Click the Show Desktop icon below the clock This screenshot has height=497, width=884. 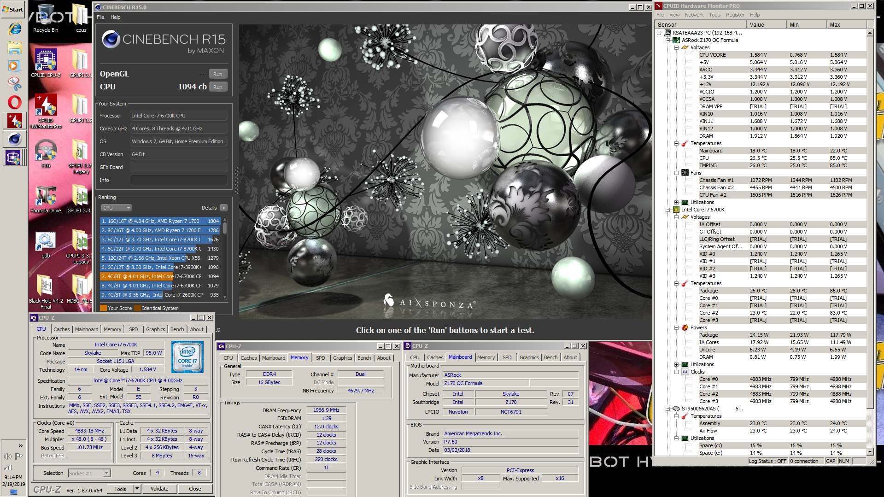coord(14,492)
